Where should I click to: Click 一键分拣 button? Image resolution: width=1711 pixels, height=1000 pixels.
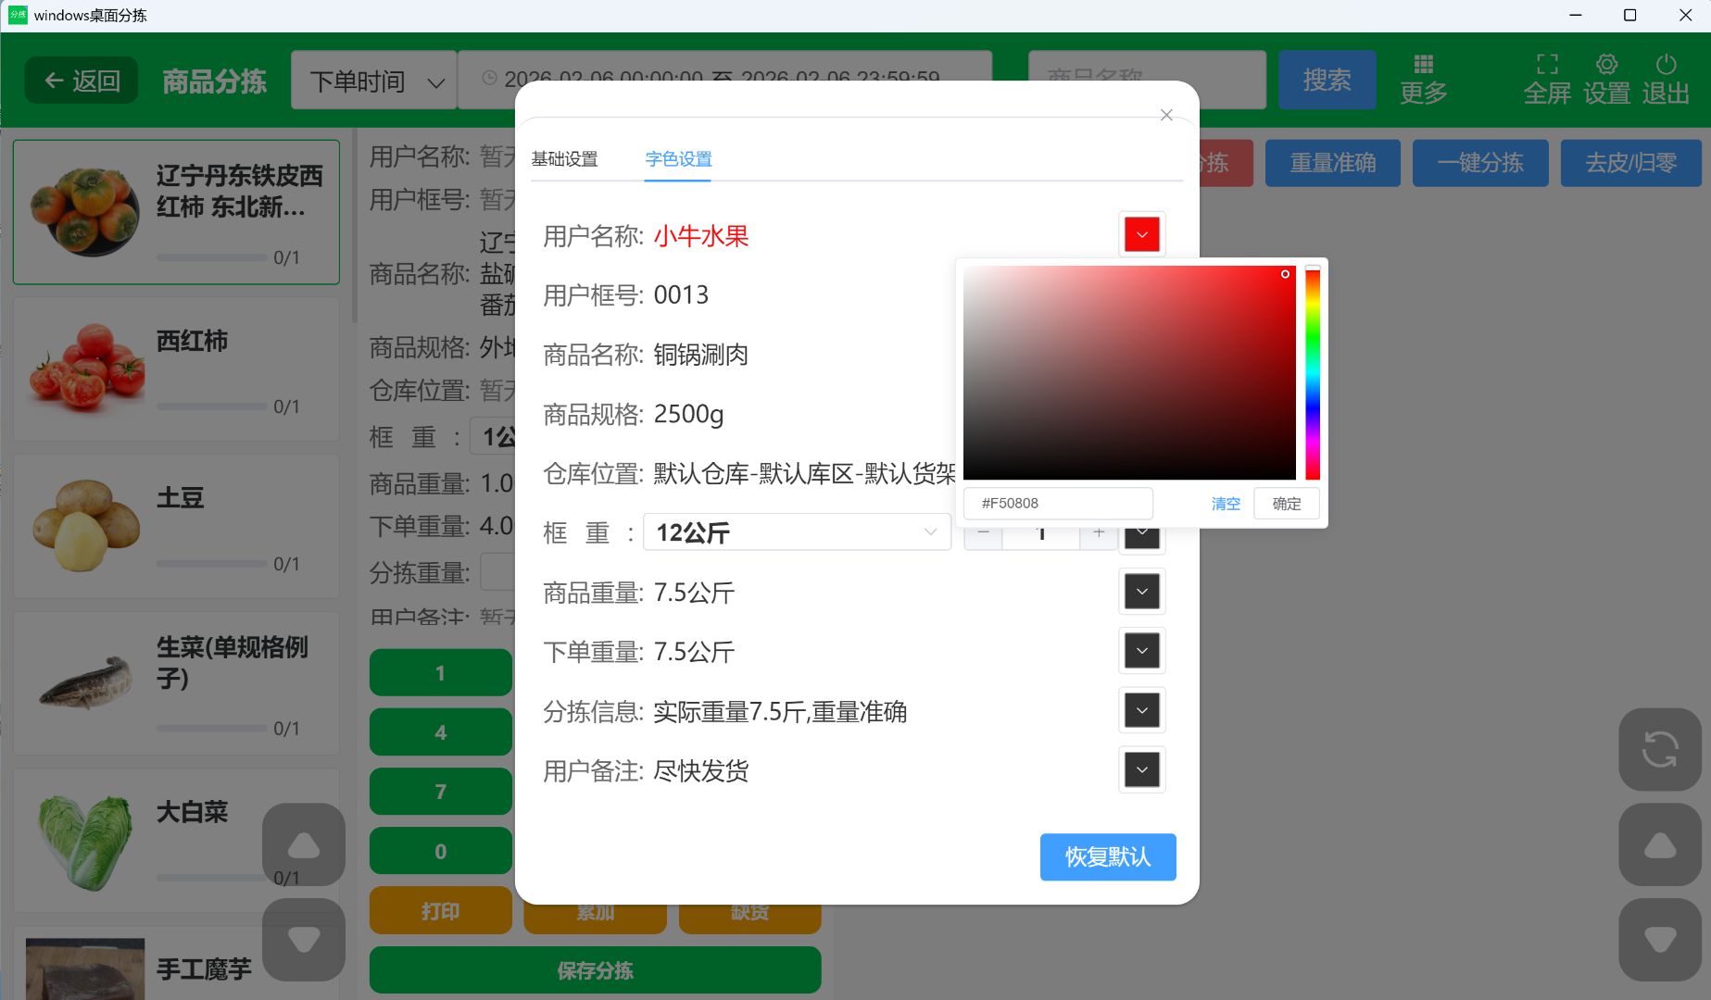[x=1479, y=163]
